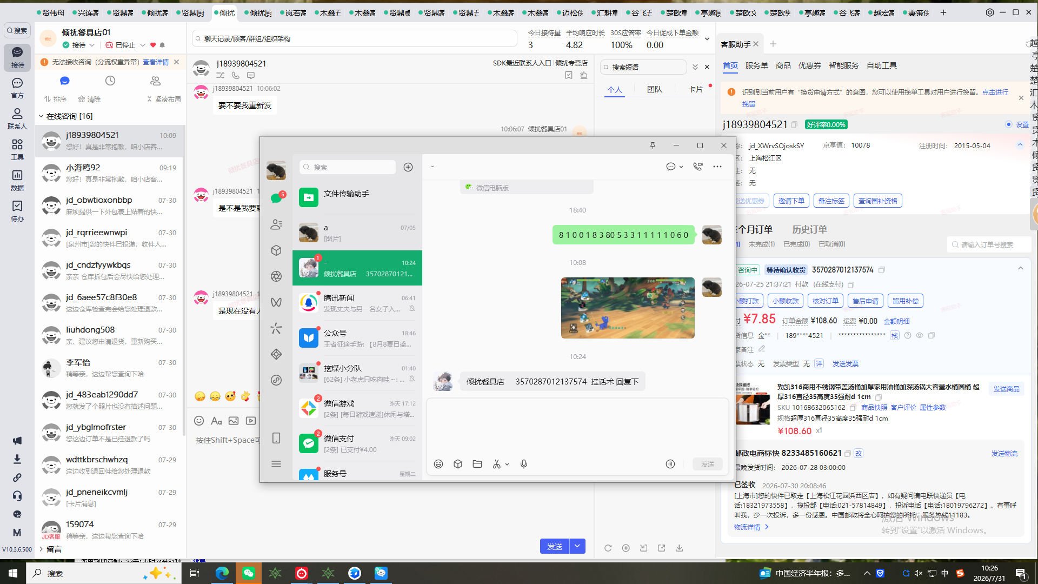Open the 团队 quick phrases tab

click(x=654, y=89)
